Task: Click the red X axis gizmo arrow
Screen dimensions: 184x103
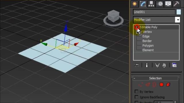Action: point(76,44)
